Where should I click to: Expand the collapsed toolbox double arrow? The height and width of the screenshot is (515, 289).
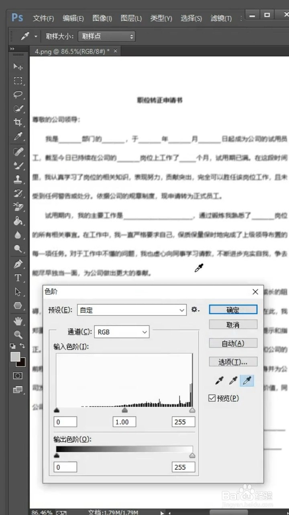coord(12,49)
